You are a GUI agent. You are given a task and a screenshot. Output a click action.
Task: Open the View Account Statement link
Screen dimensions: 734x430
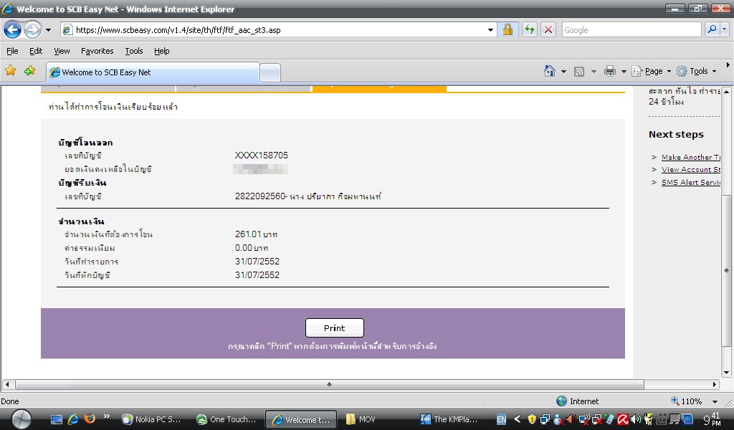tap(690, 169)
